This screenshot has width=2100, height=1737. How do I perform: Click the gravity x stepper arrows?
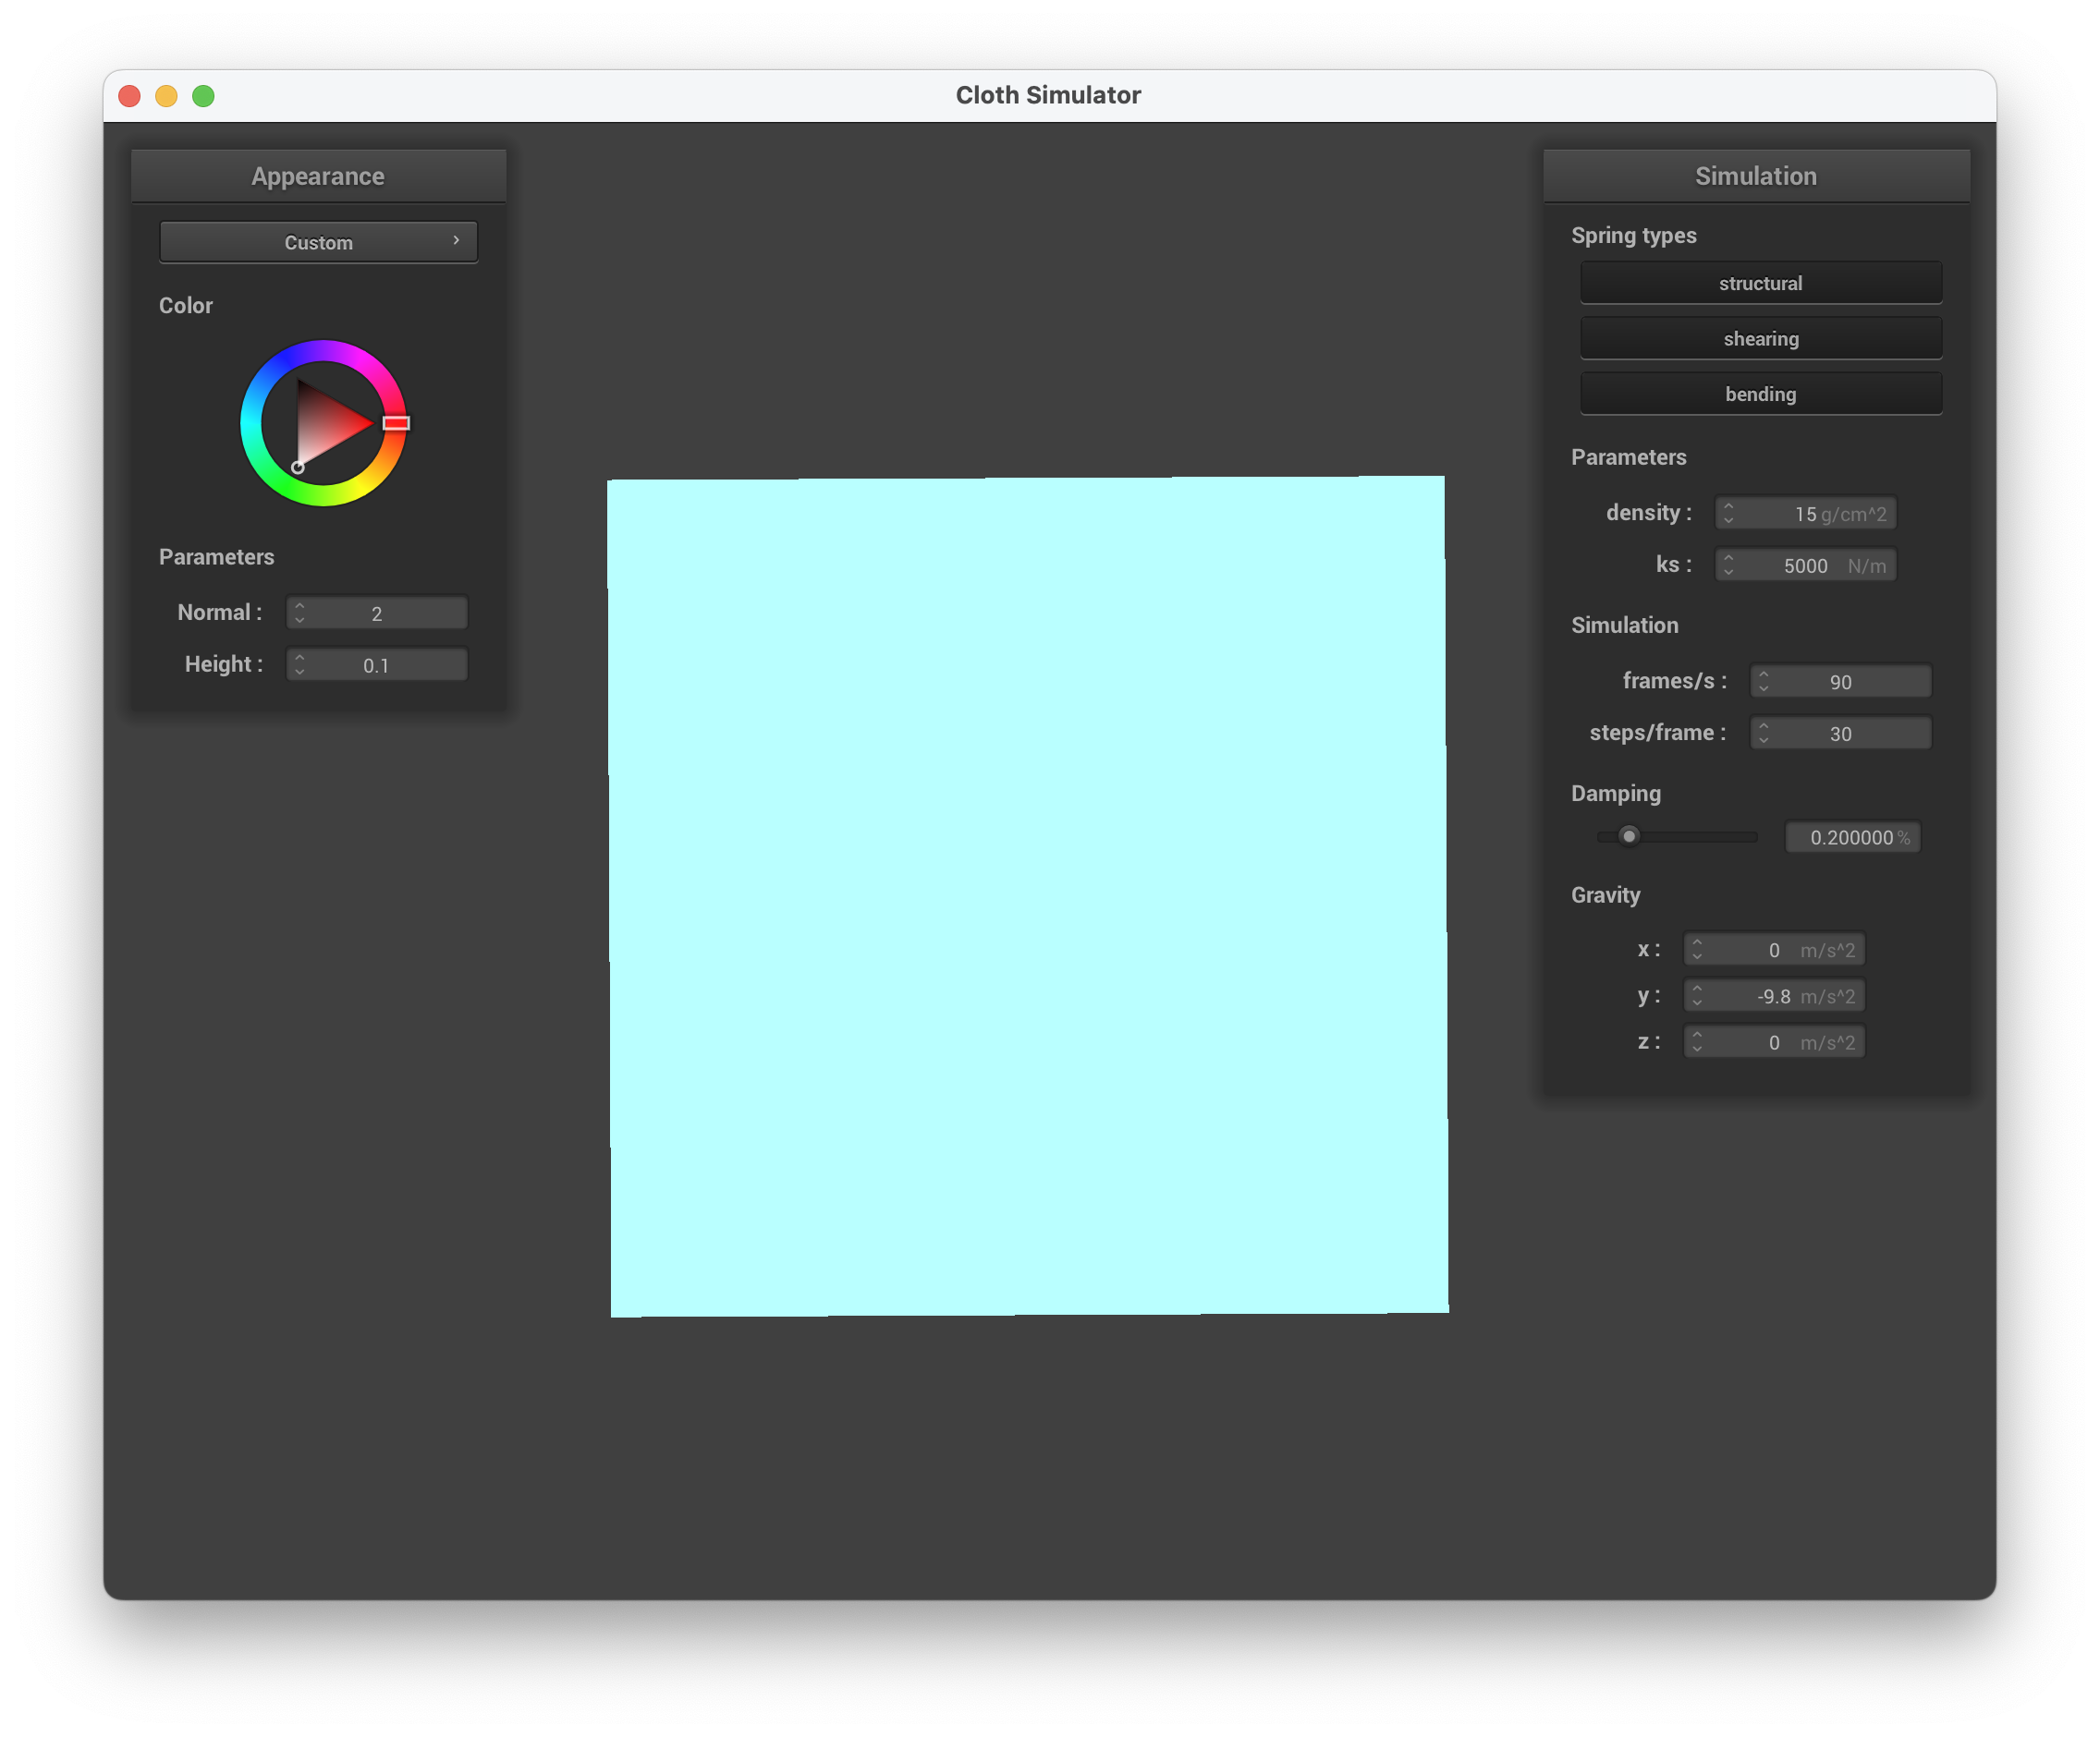(1696, 950)
